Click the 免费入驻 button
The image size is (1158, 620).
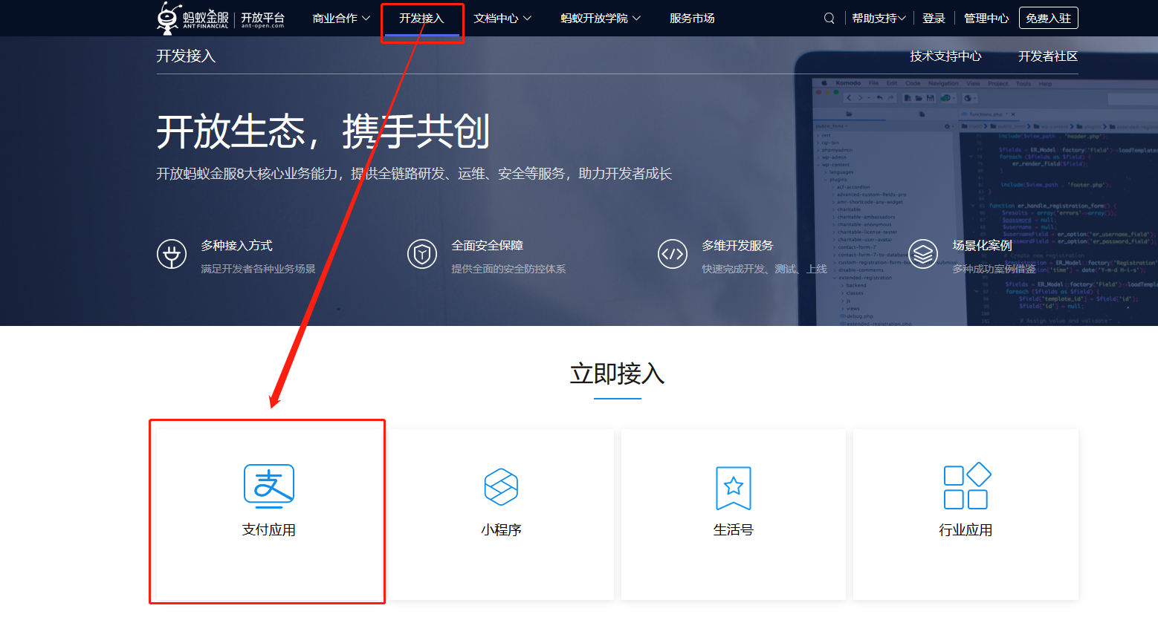pyautogui.click(x=1048, y=19)
